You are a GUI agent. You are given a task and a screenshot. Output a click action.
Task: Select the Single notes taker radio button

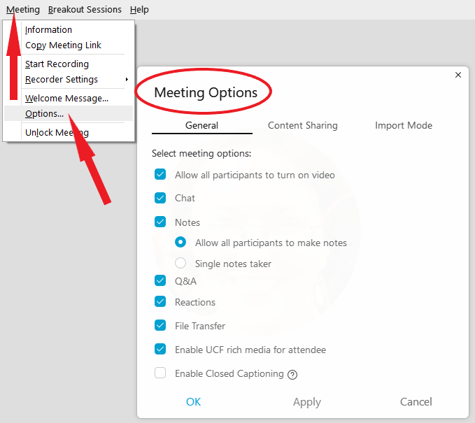pos(180,263)
